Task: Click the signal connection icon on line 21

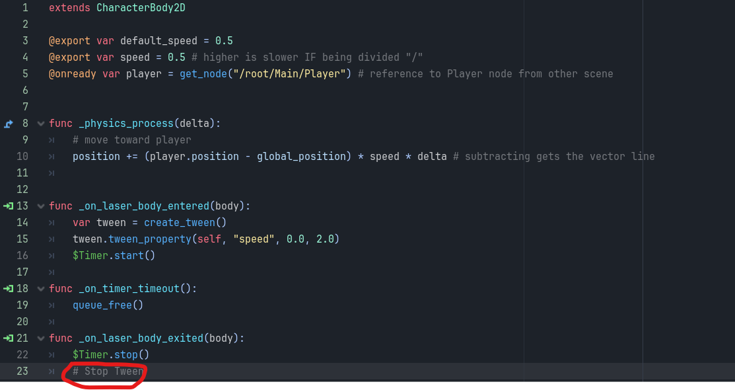Action: [8, 338]
